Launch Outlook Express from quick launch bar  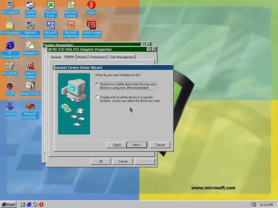35,204
